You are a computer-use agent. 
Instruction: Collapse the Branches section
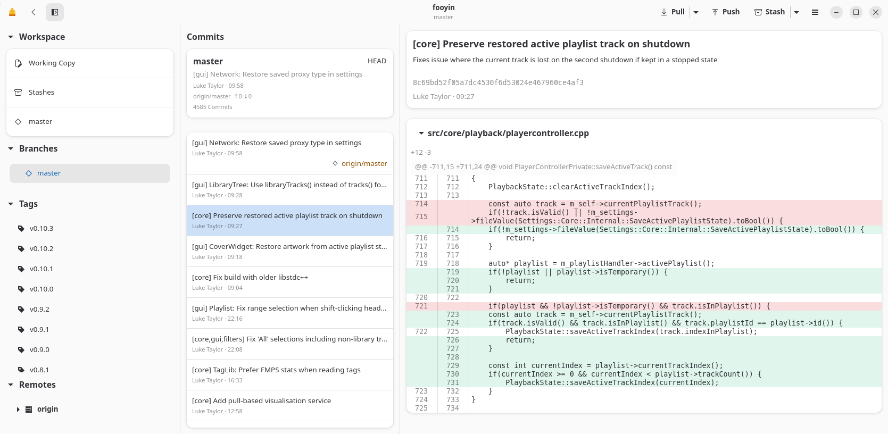(x=11, y=148)
